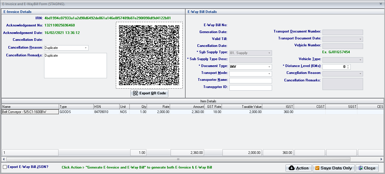
Task: Click the NOS unit cell
Action: pos(124,112)
